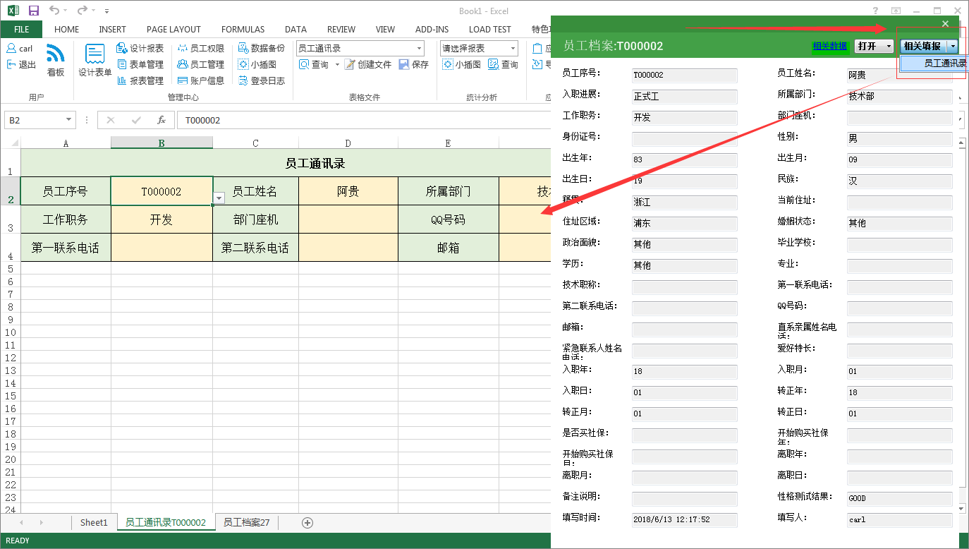Expand the 请选择报表 report dropdown
Viewport: 969px width, 549px height.
(x=512, y=49)
